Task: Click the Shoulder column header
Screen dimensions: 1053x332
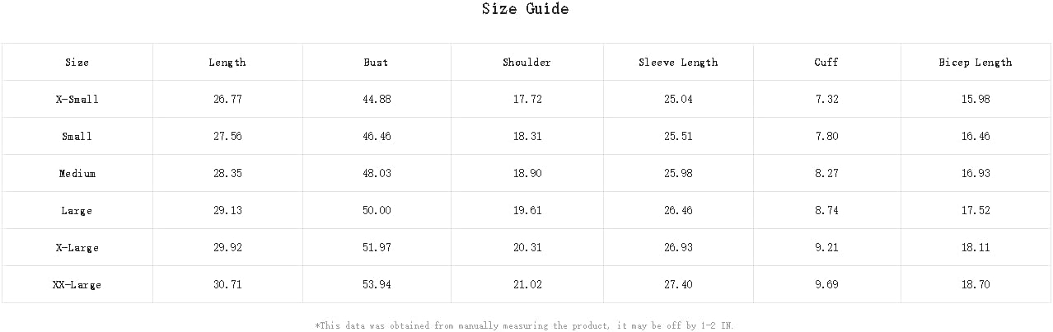Action: point(526,62)
